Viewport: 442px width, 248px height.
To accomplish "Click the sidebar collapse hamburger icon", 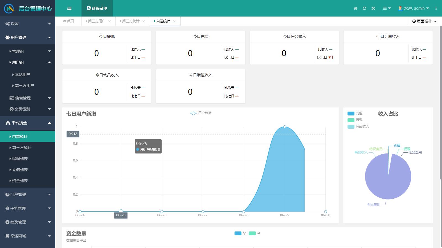I will click(x=69, y=8).
